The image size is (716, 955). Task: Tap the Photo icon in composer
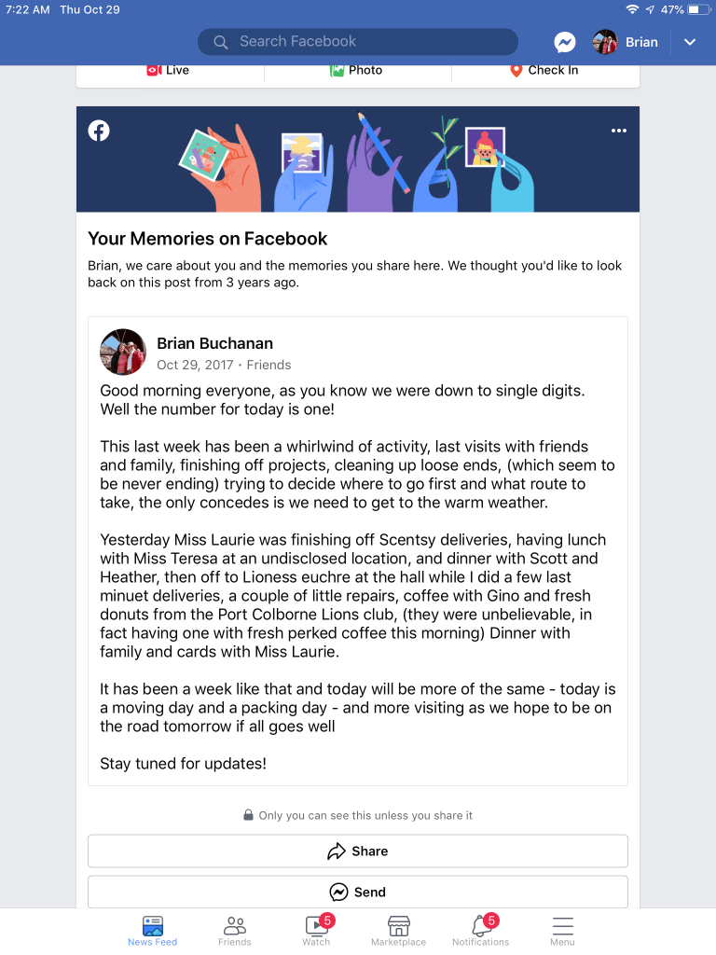(337, 70)
